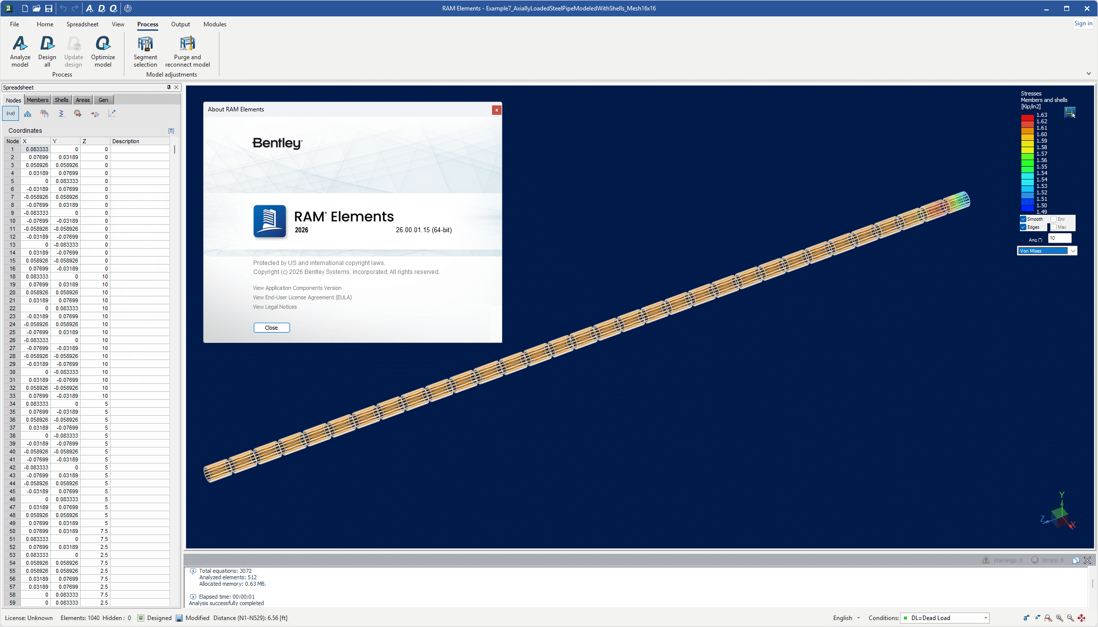Open View Legal Notices link
The image size is (1098, 627).
coord(275,307)
